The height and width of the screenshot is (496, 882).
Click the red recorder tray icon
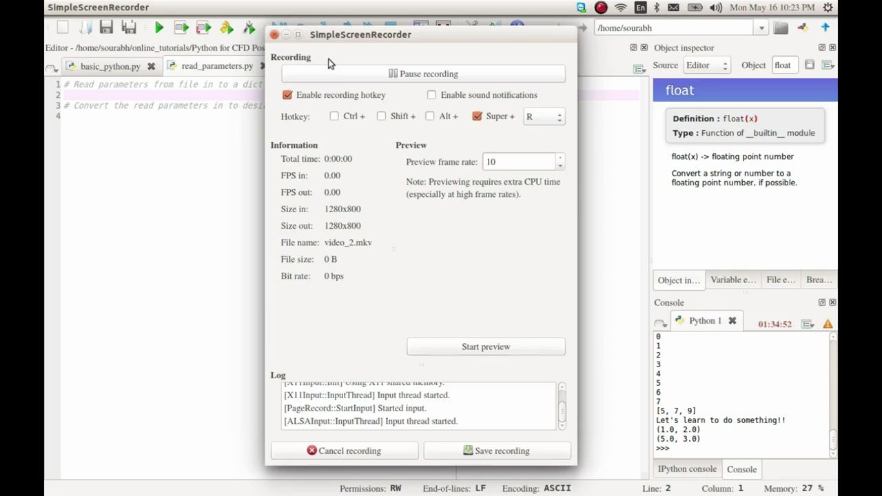pos(601,8)
